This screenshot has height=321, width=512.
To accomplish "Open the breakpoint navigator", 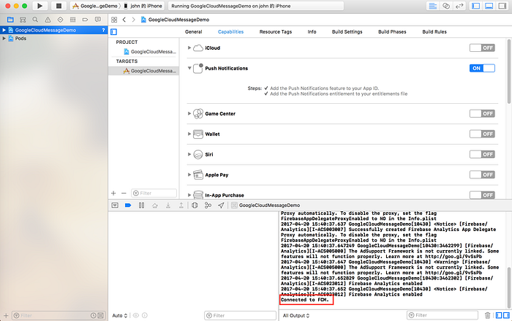I will [x=86, y=20].
